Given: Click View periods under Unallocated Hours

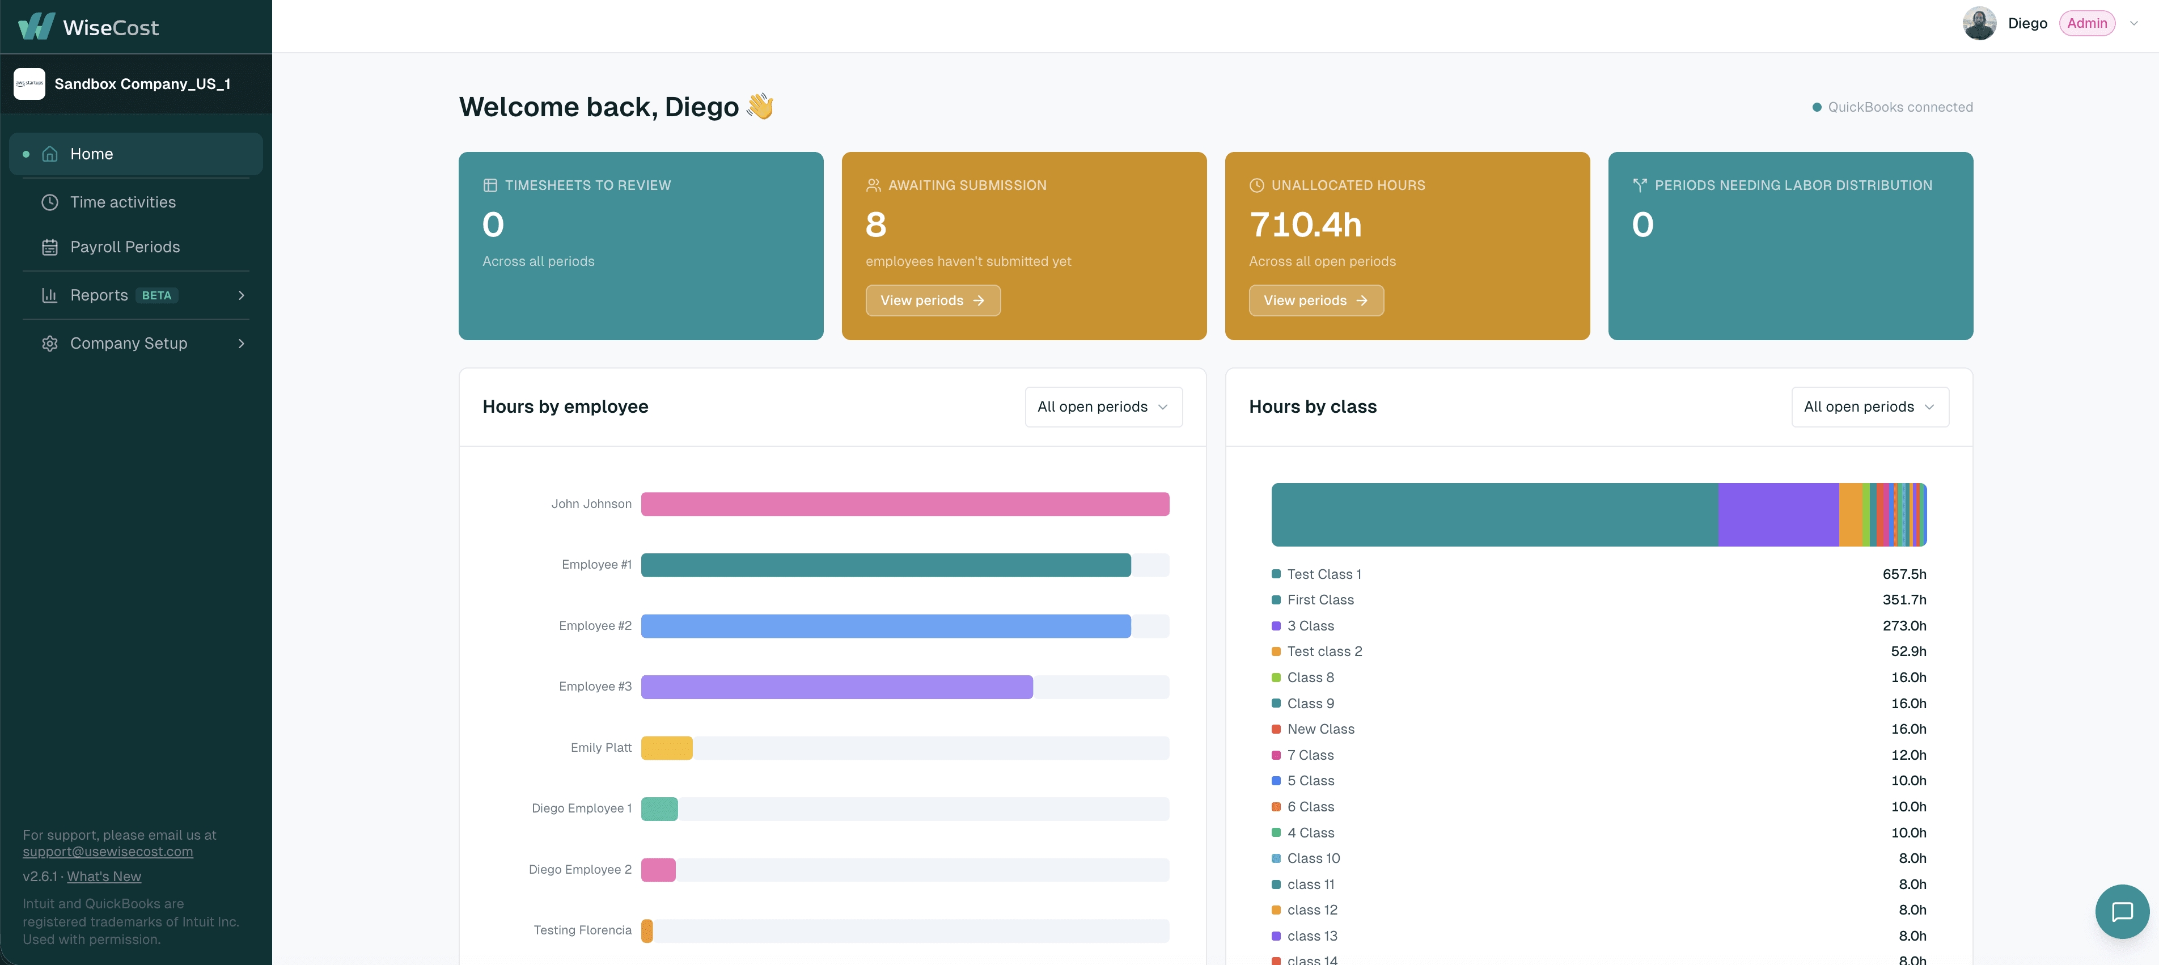Looking at the screenshot, I should coord(1316,300).
